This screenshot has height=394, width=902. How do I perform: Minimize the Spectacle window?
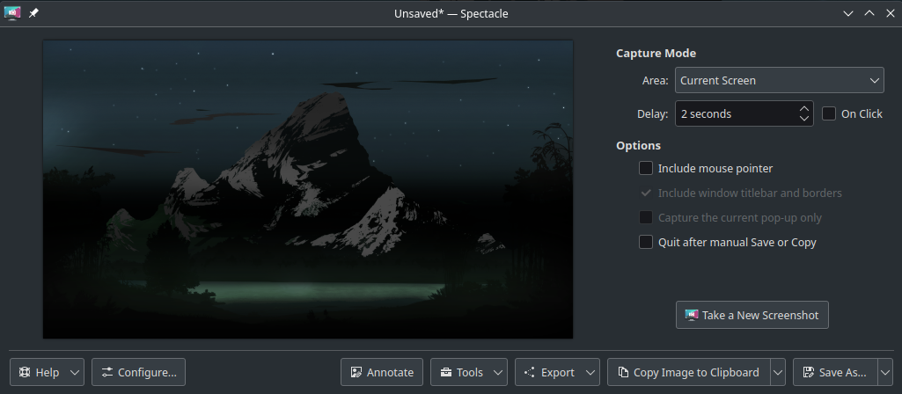tap(848, 13)
